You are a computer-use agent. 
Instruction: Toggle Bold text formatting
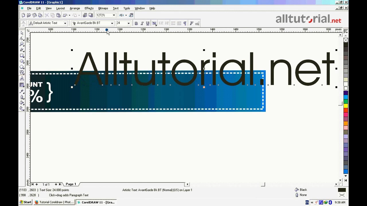click(136, 23)
